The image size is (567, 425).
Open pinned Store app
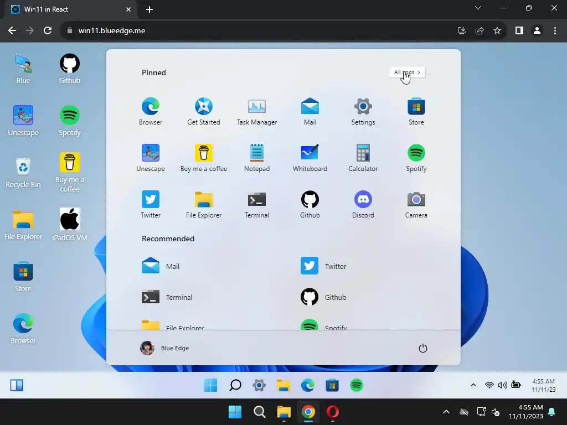416,111
